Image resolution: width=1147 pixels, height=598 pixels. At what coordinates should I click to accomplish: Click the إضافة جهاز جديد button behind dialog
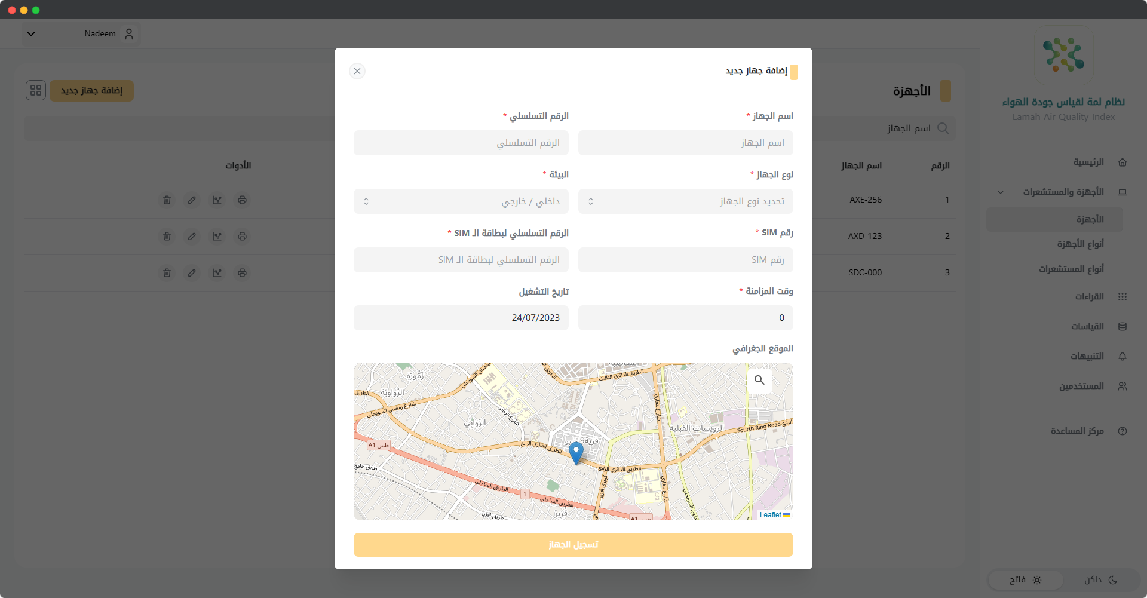(x=91, y=91)
